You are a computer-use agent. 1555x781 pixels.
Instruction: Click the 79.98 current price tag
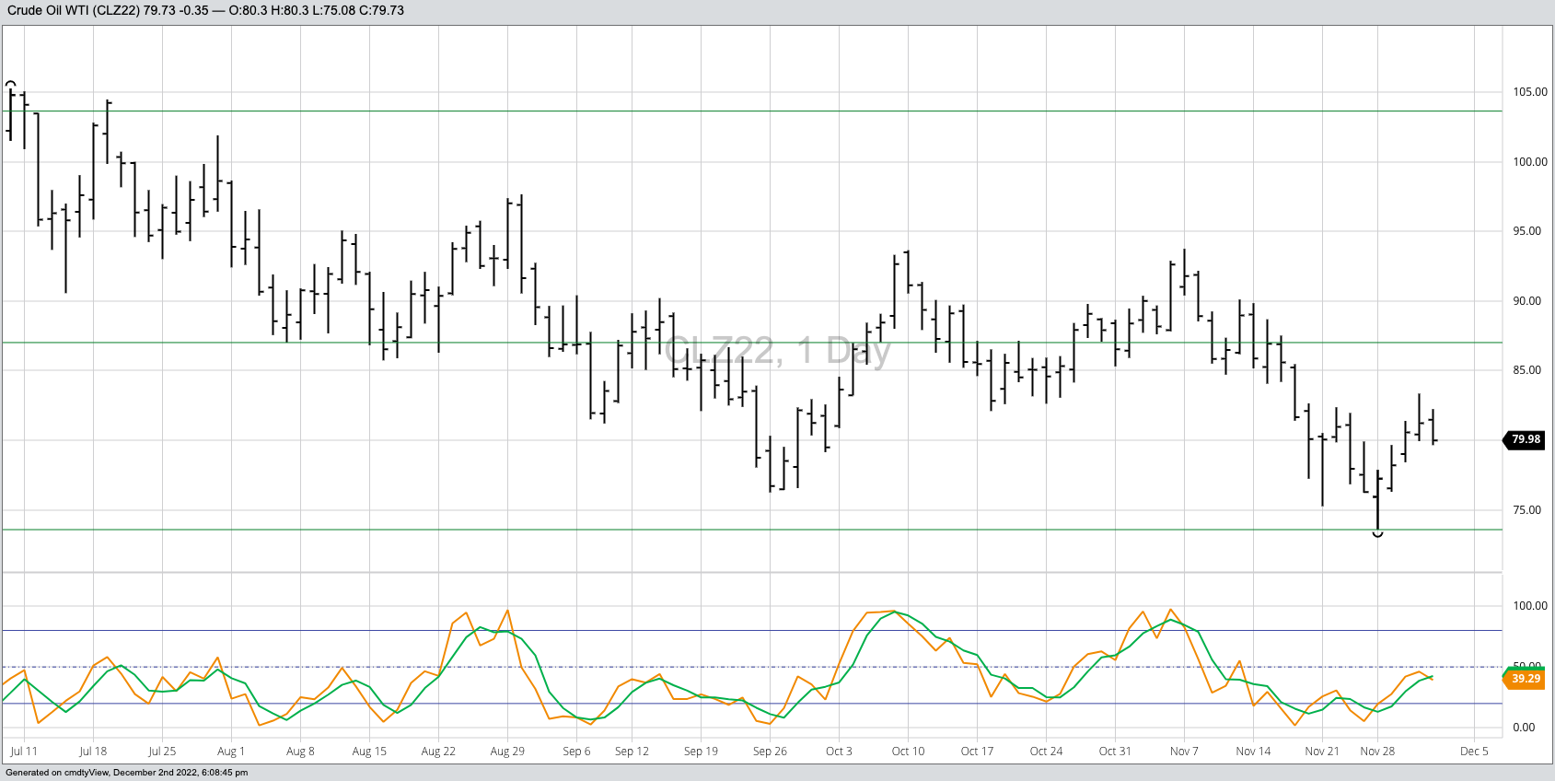[x=1526, y=439]
